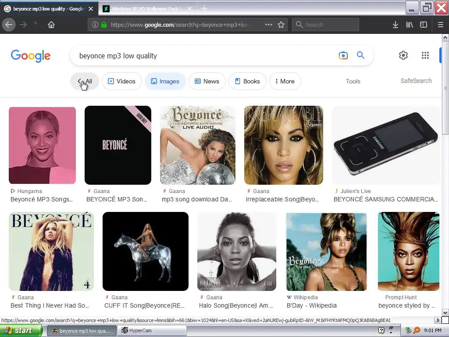Viewport: 449px width, 337px height.
Task: Open the downloads arrow icon
Action: [396, 25]
